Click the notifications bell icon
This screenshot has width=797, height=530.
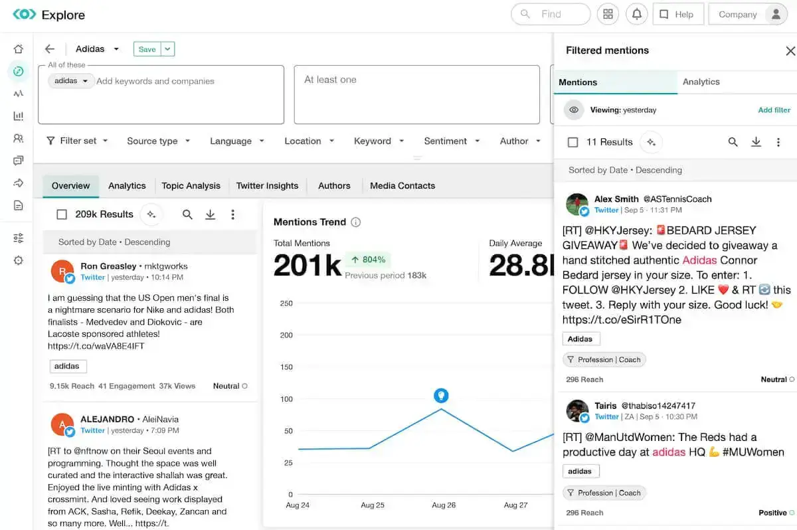(636, 13)
